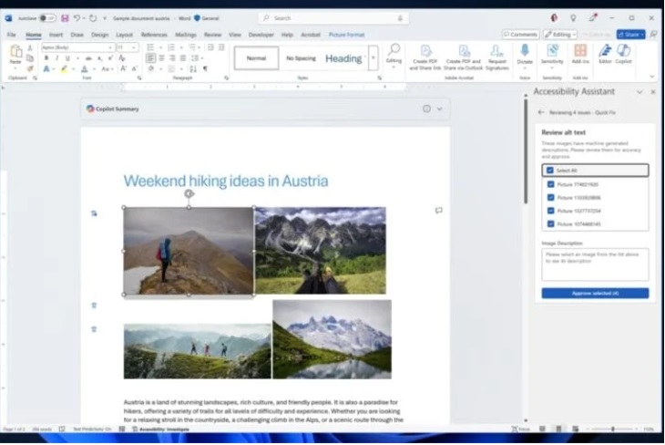
Task: Open the Find Editing dropdown in the ribbon
Action: pyautogui.click(x=394, y=55)
